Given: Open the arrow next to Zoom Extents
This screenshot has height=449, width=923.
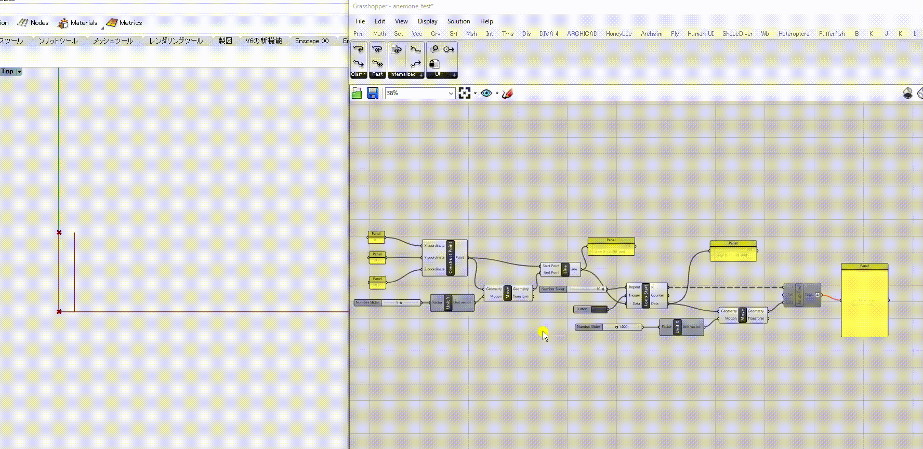Looking at the screenshot, I should click(475, 94).
